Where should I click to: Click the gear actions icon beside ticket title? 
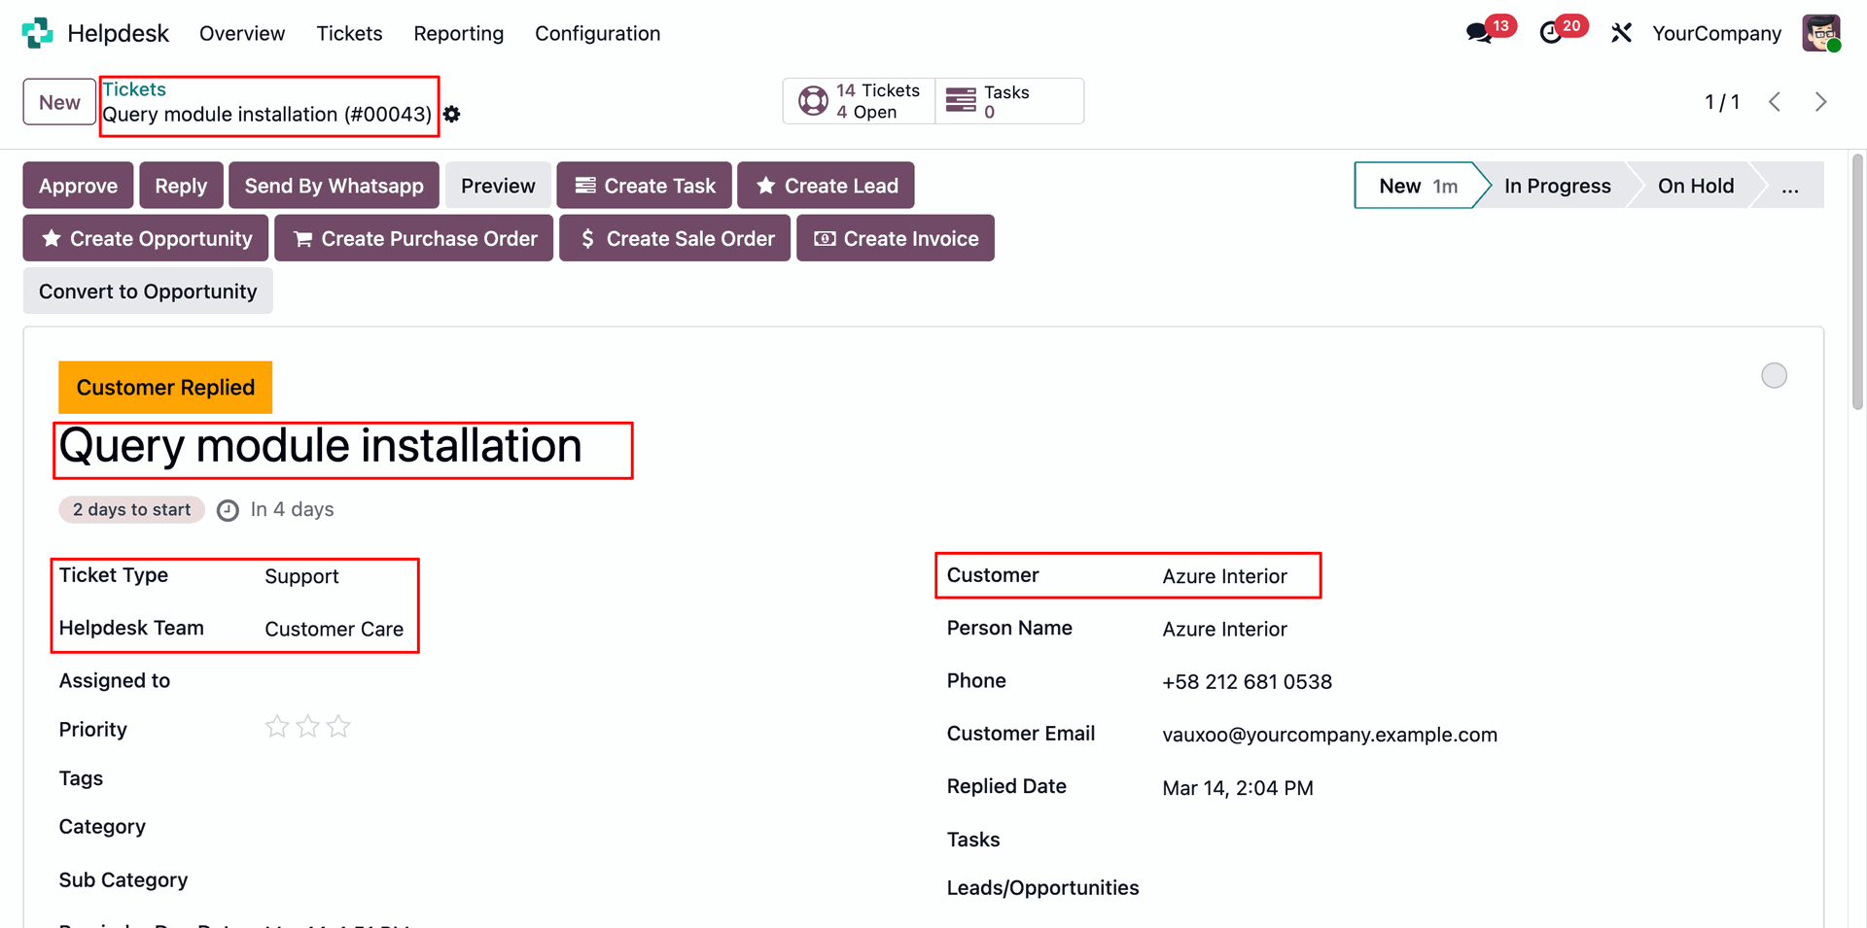(x=452, y=115)
